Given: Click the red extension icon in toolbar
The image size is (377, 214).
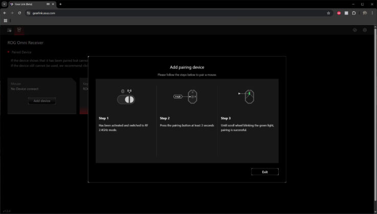Looking at the screenshot, I should (339, 13).
